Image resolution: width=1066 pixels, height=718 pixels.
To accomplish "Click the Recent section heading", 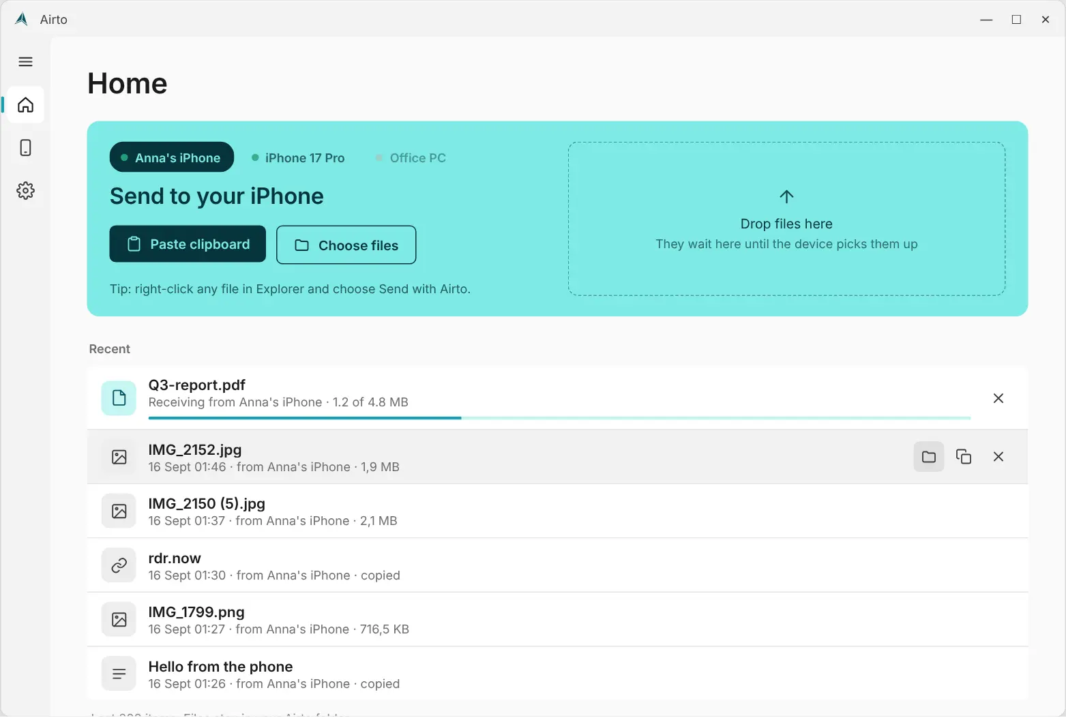I will [109, 349].
